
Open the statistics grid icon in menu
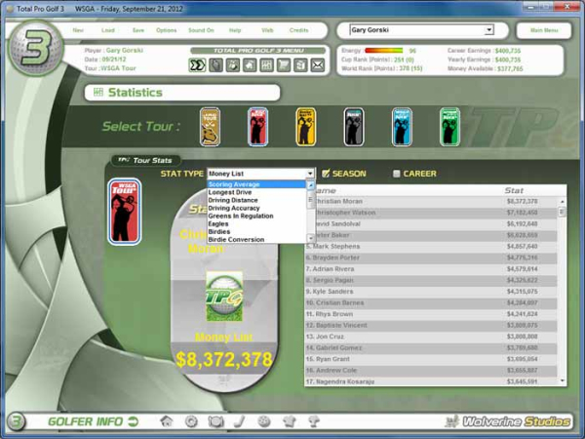tap(267, 65)
